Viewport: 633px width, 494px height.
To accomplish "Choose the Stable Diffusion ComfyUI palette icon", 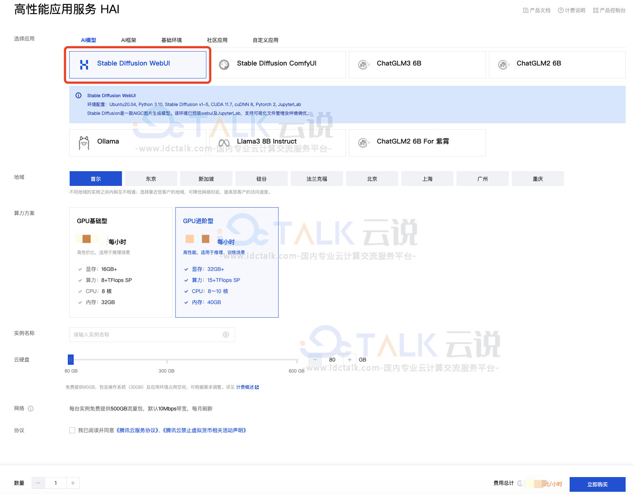I will tap(224, 65).
